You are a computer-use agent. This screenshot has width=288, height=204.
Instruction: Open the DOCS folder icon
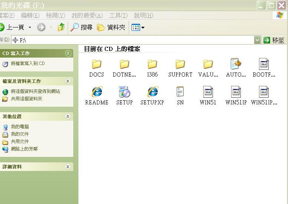[x=97, y=64]
